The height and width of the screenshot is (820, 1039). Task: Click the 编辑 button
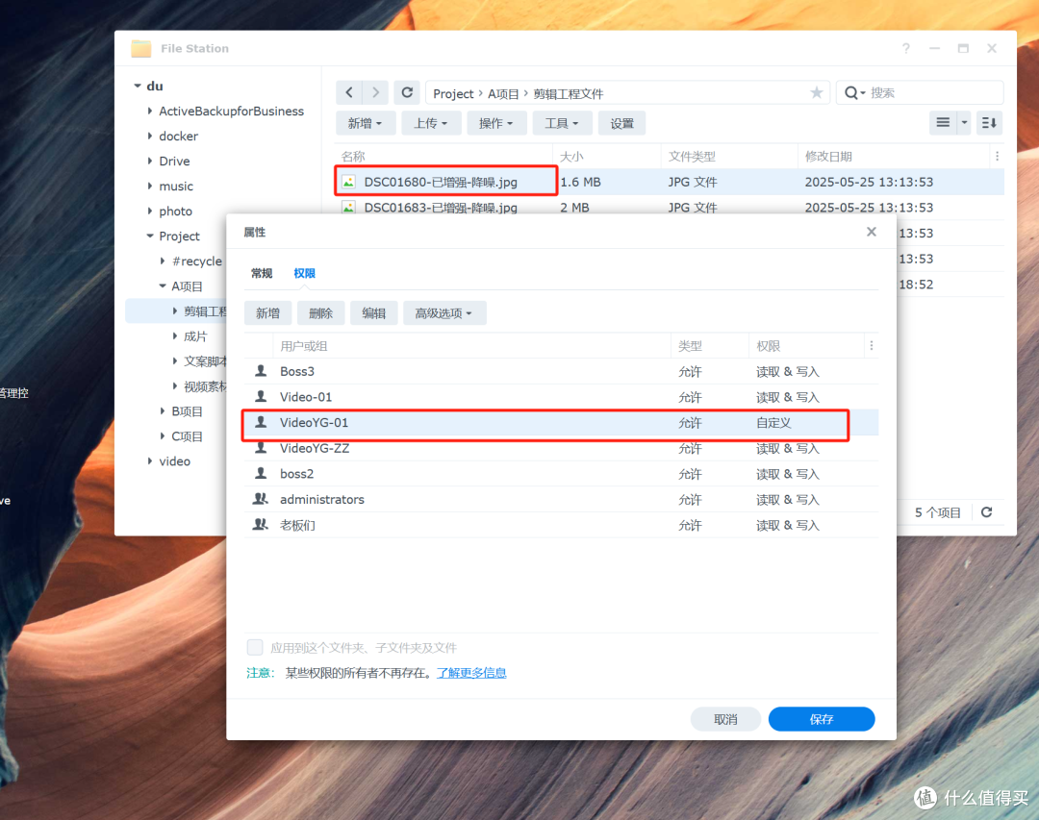[x=373, y=313]
